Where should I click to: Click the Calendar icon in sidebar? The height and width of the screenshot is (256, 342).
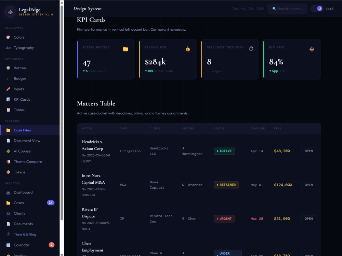tap(8, 245)
